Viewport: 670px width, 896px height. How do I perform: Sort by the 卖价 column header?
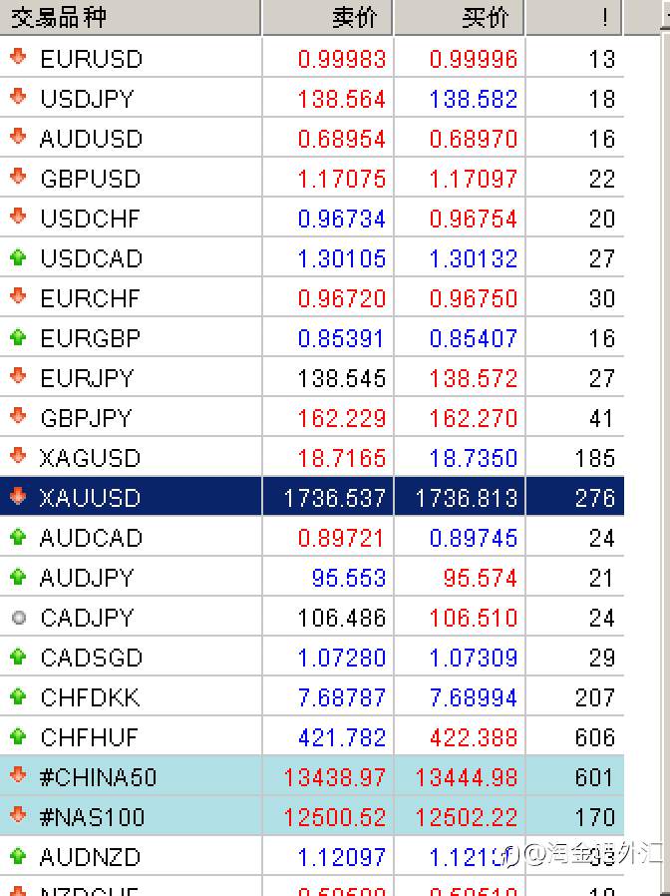[x=328, y=17]
